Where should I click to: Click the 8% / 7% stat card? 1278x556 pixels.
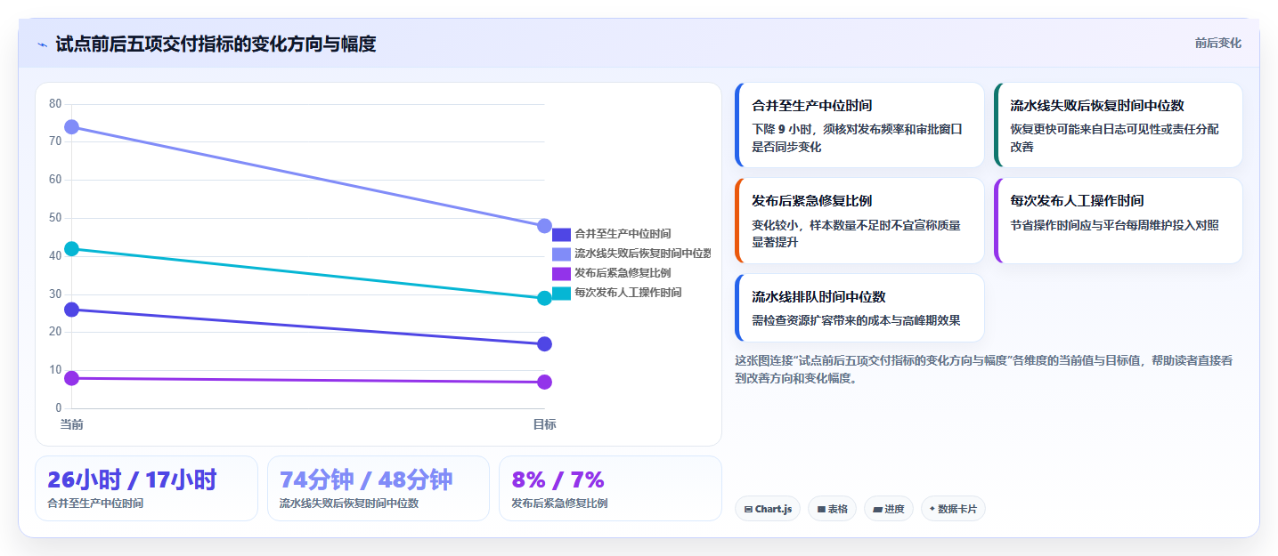[x=610, y=488]
